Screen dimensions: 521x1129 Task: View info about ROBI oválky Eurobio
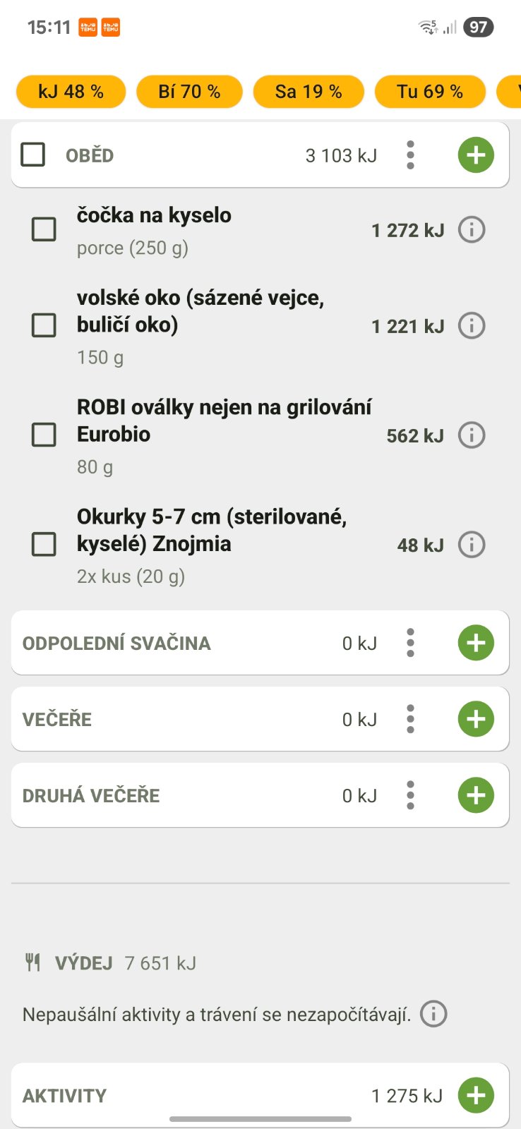pos(472,435)
